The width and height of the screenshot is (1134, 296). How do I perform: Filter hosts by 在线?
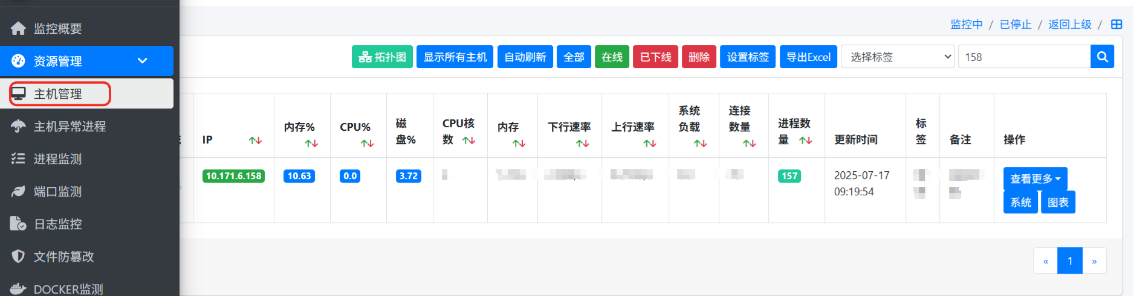pyautogui.click(x=612, y=57)
